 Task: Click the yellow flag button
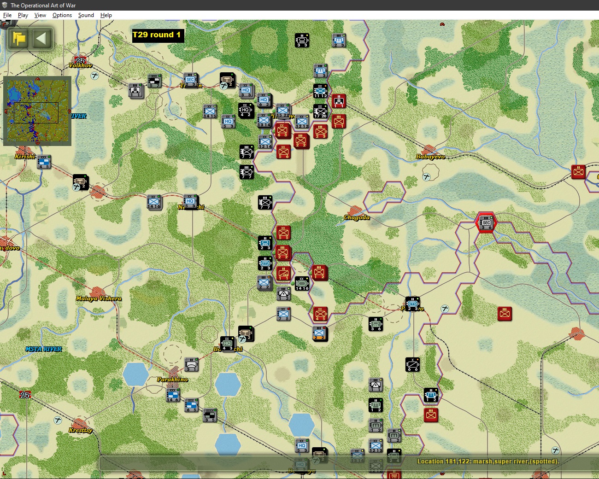19,38
